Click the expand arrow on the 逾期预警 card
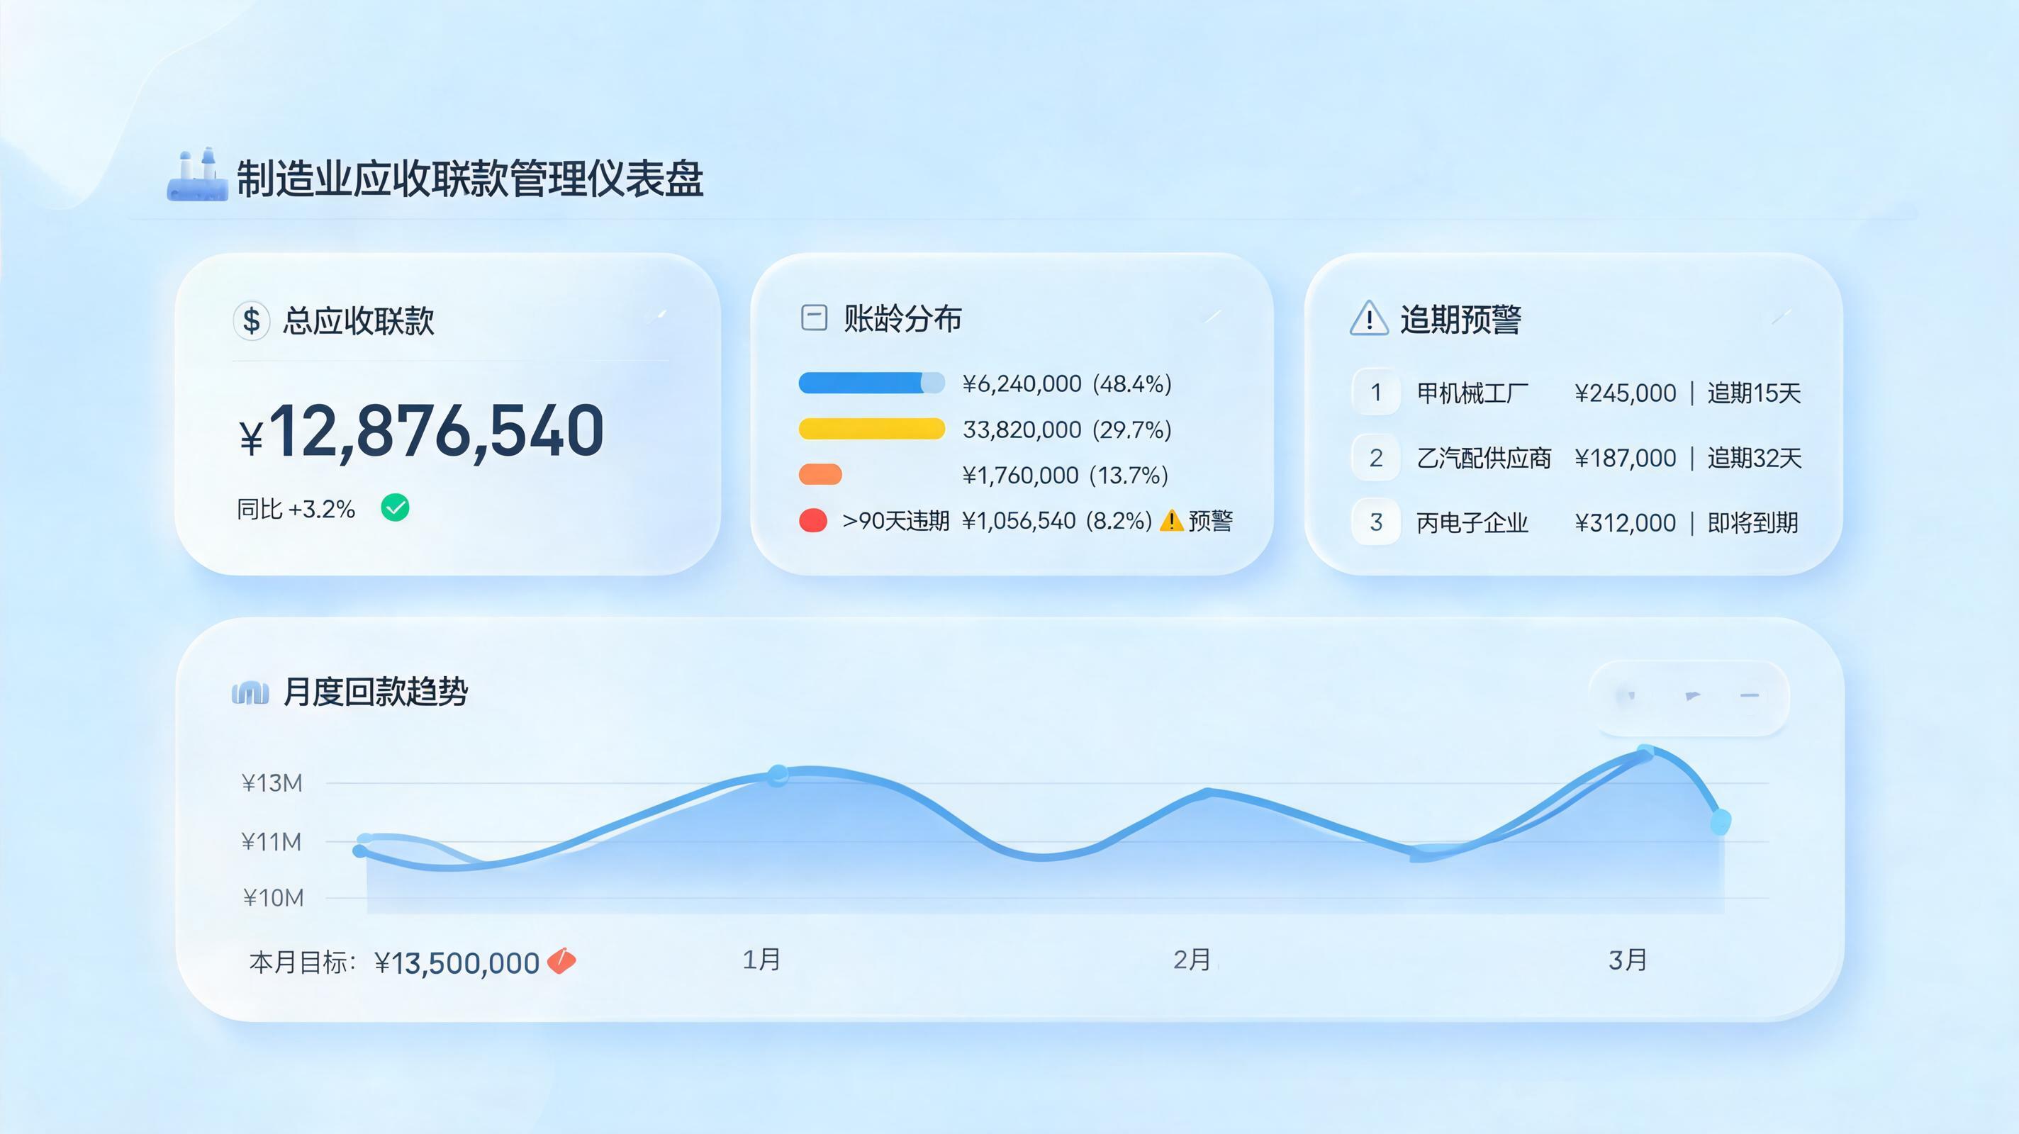The height and width of the screenshot is (1134, 2019). click(1781, 316)
